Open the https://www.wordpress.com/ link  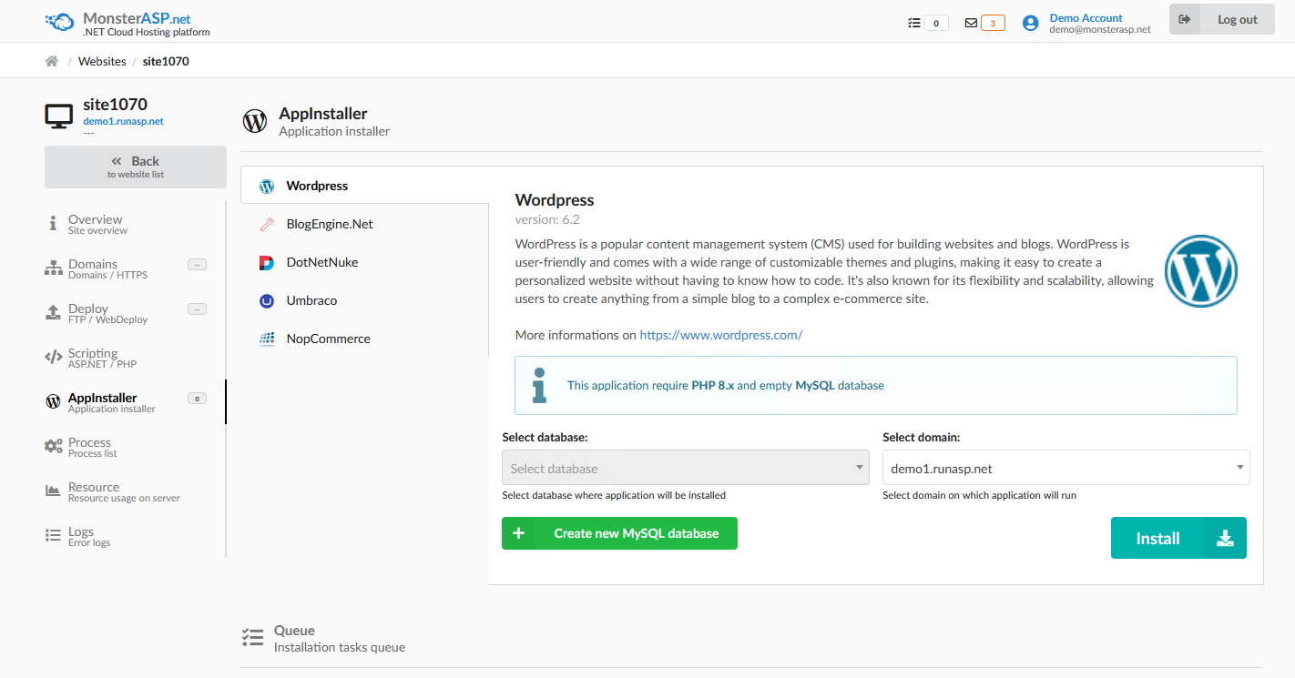pos(721,335)
